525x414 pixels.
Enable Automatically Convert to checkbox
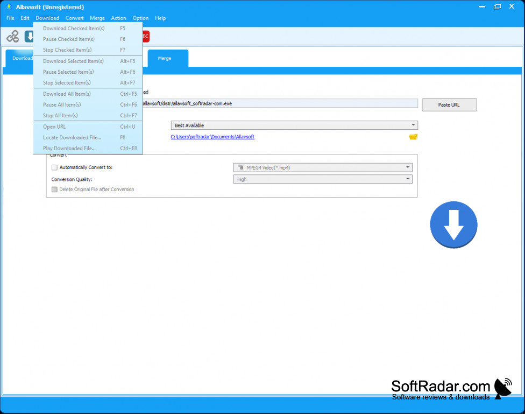tap(54, 167)
